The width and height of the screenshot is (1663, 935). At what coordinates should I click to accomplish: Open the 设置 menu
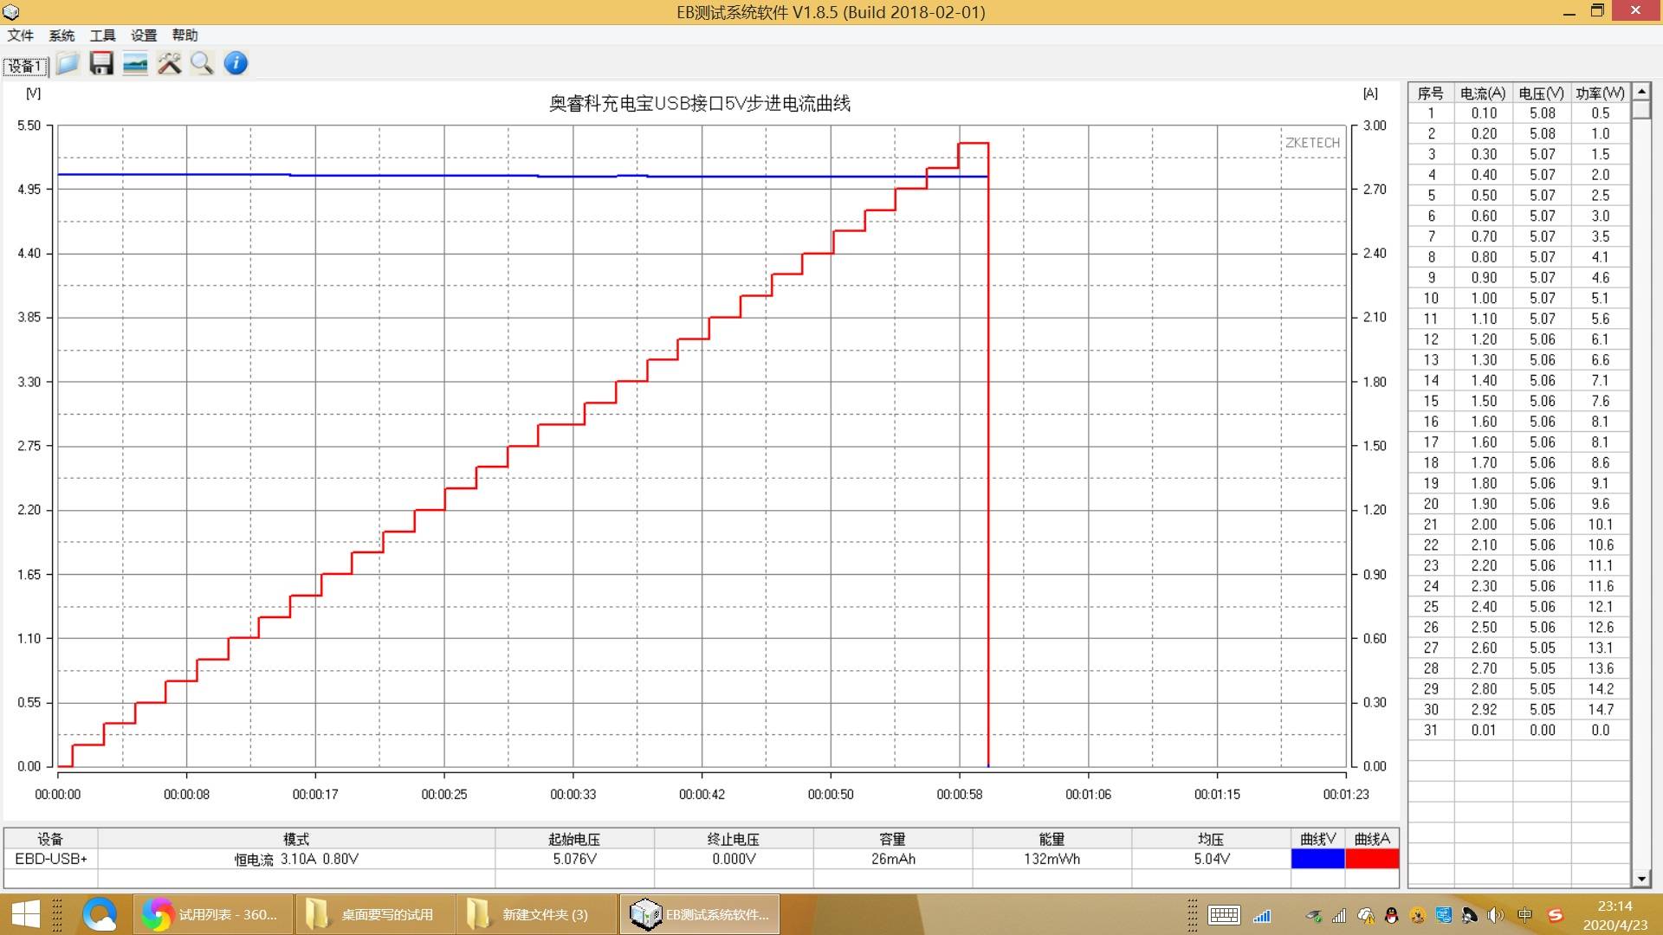144,35
